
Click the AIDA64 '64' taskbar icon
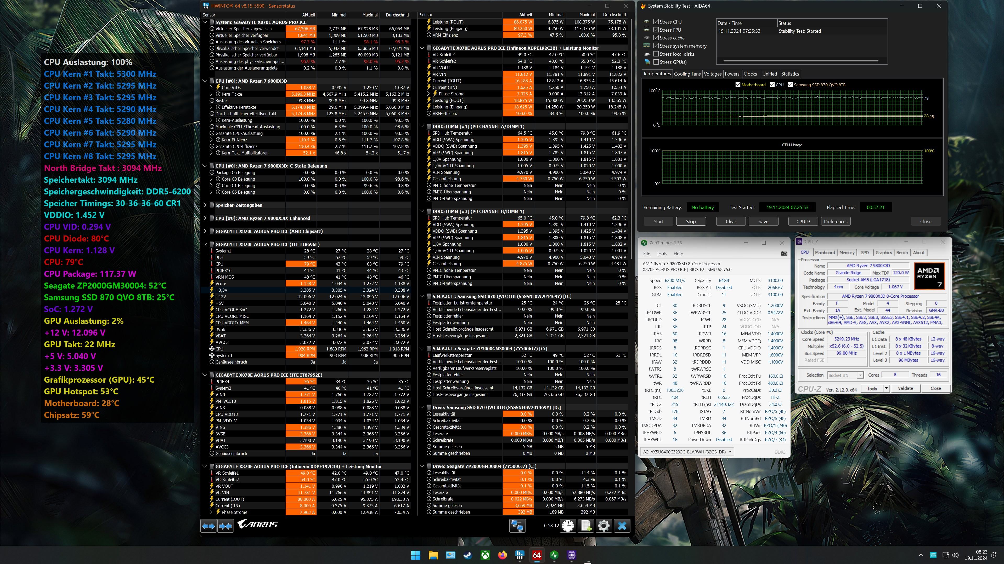coord(537,555)
